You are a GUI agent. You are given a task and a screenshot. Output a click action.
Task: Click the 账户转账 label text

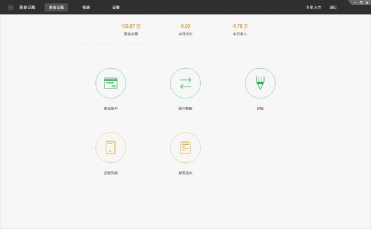pyautogui.click(x=185, y=108)
